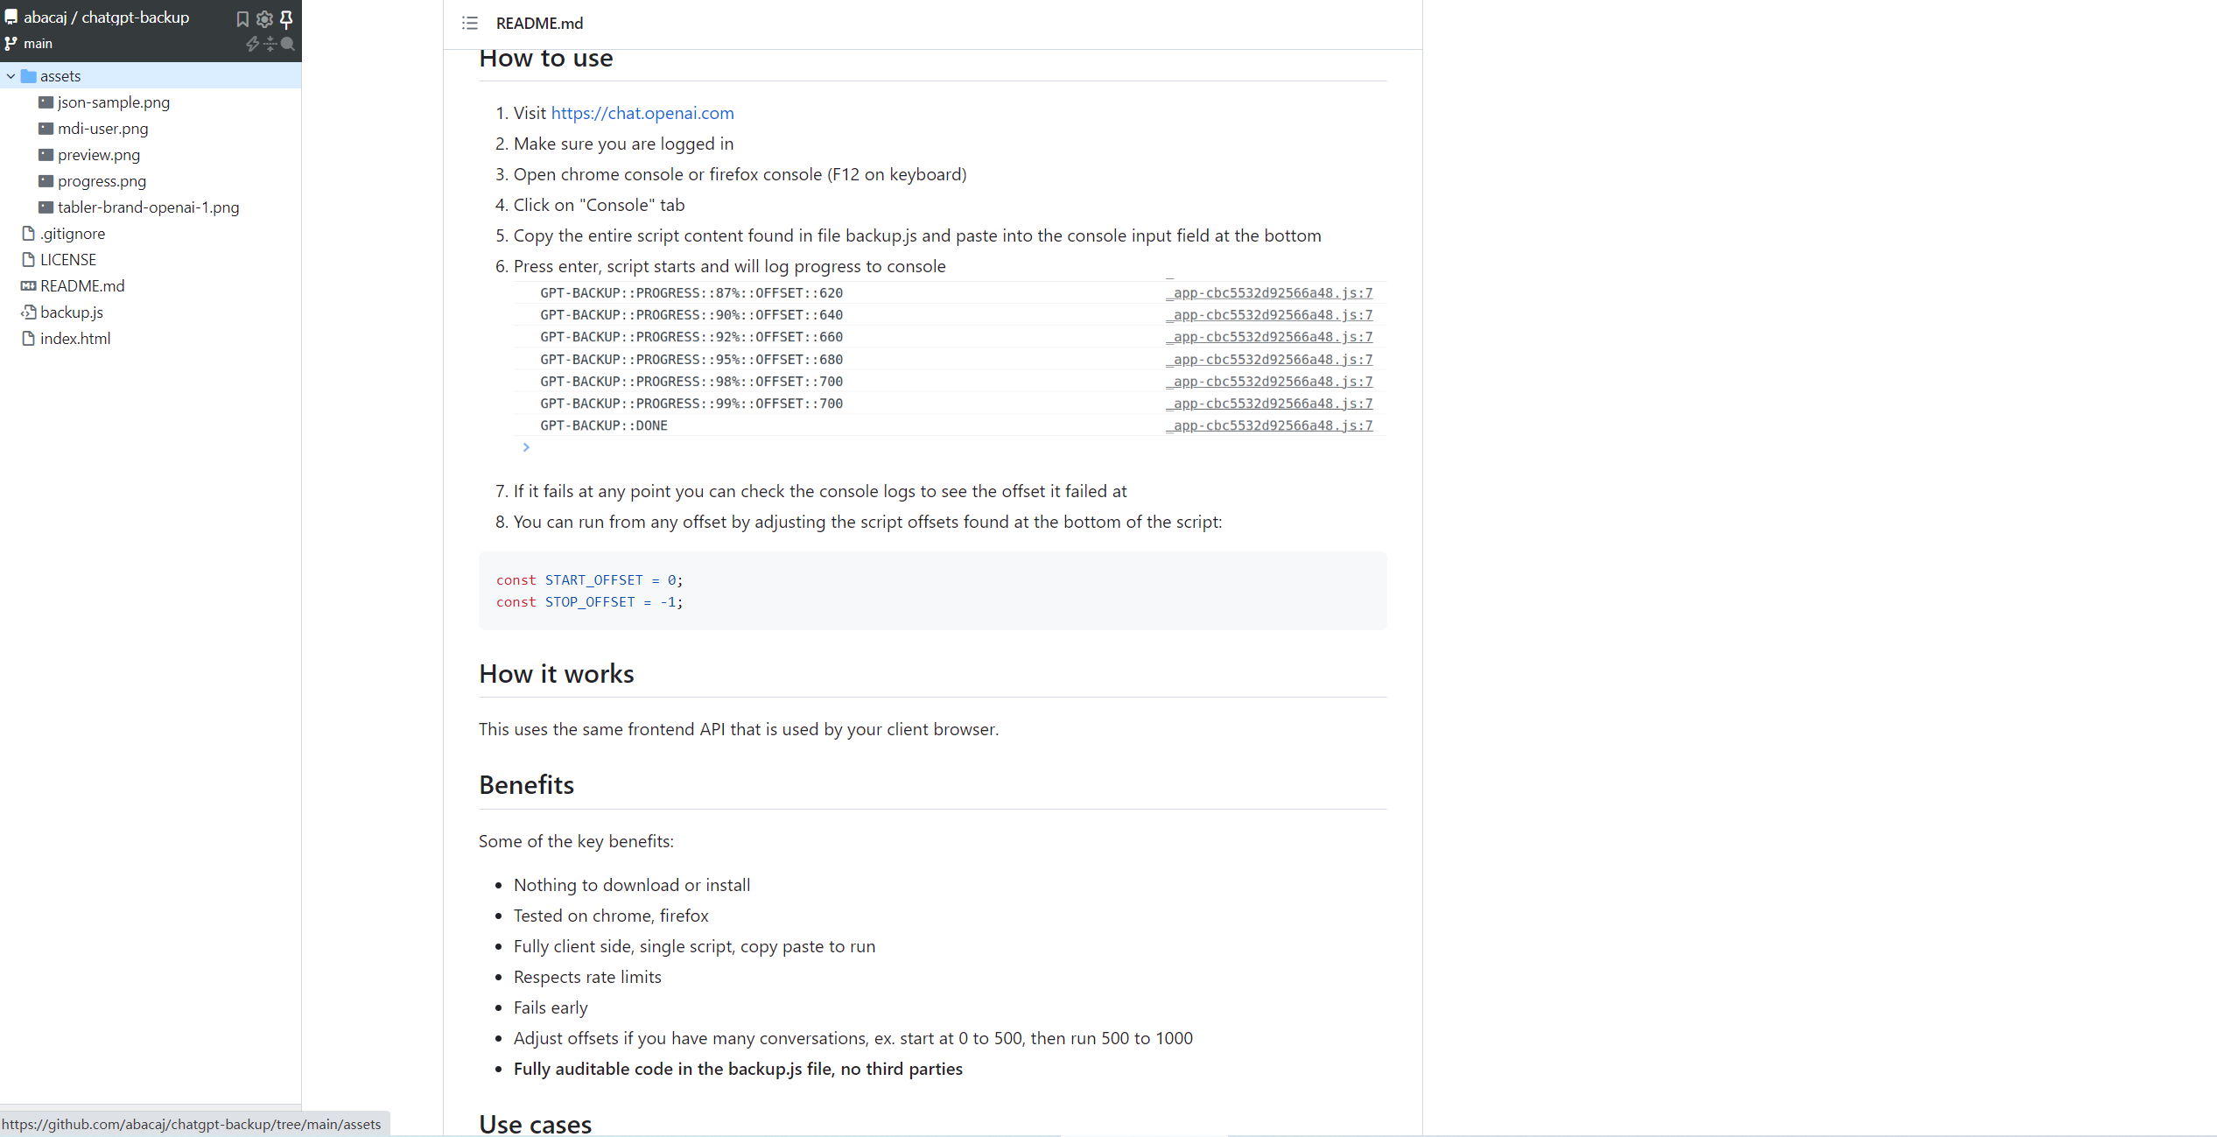
Task: Click JS file icon next to backup.js
Action: click(29, 312)
